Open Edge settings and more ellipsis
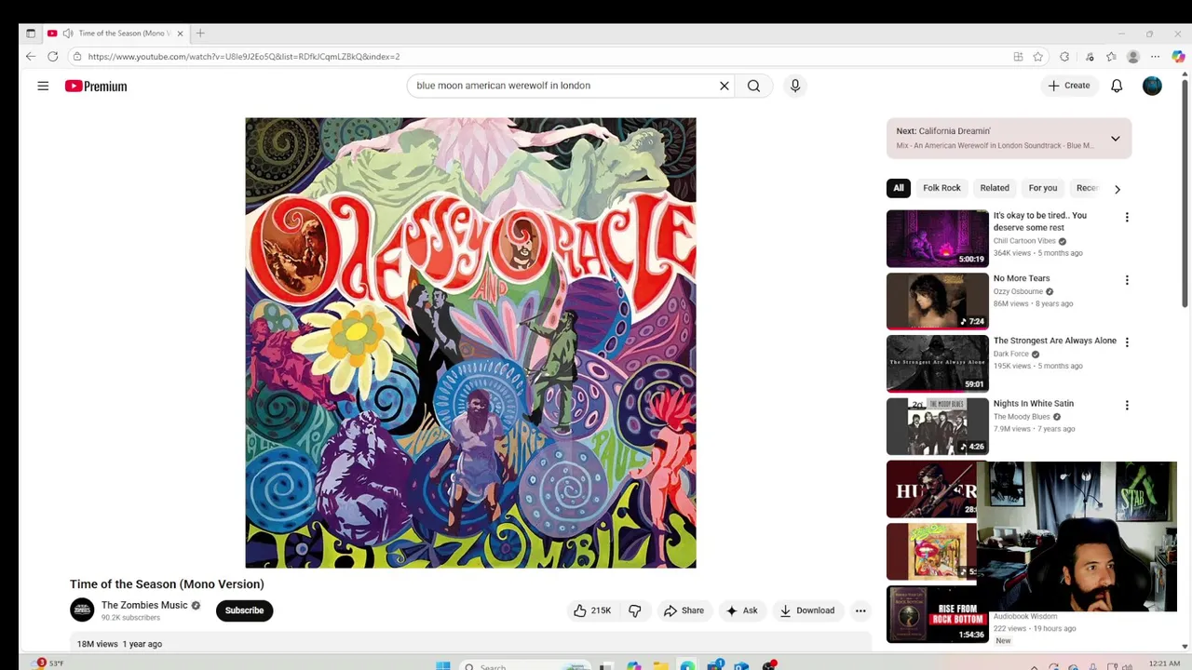Screen dimensions: 1192x670 coord(1156,57)
